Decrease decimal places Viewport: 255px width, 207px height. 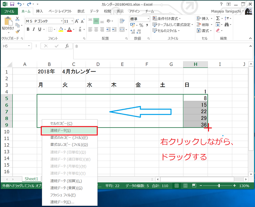coord(138,31)
